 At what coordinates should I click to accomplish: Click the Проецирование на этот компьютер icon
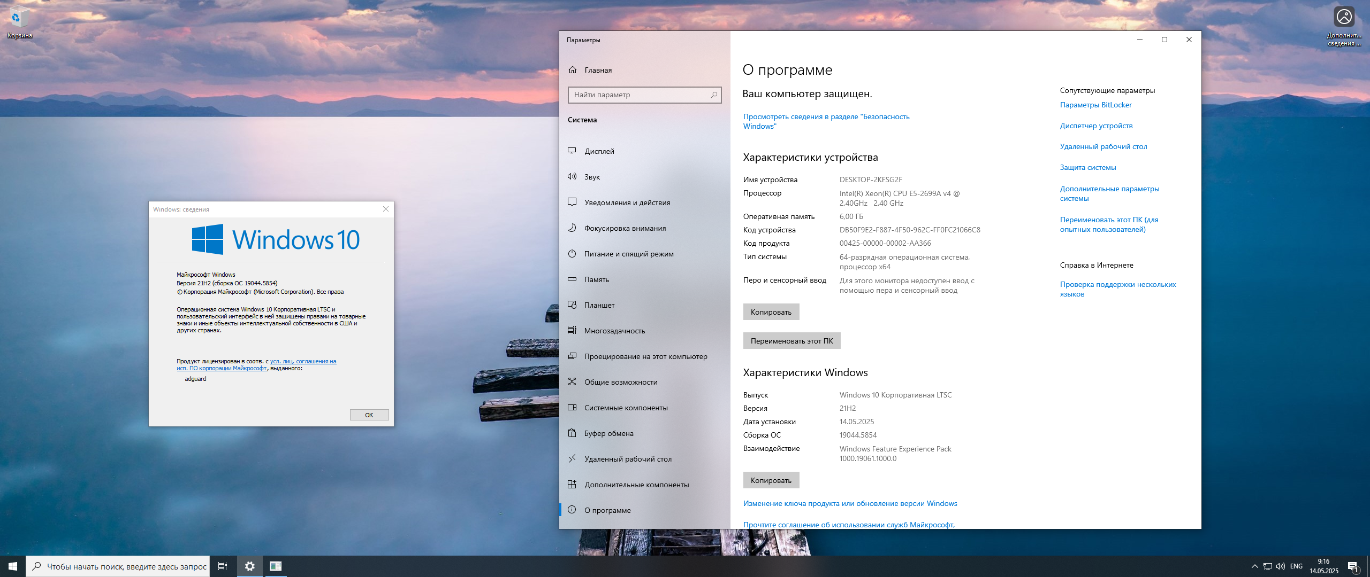[572, 356]
